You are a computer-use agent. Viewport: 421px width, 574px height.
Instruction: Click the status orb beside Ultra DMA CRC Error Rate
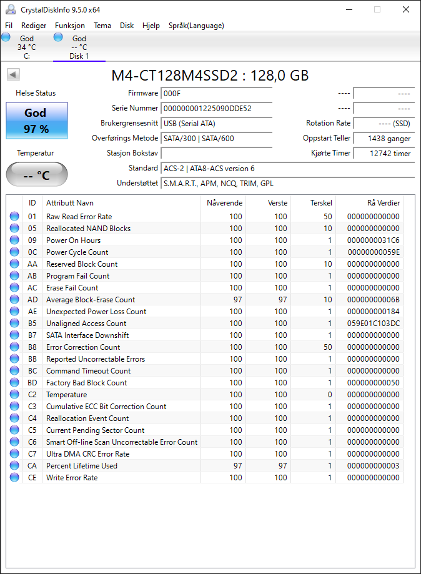click(14, 453)
